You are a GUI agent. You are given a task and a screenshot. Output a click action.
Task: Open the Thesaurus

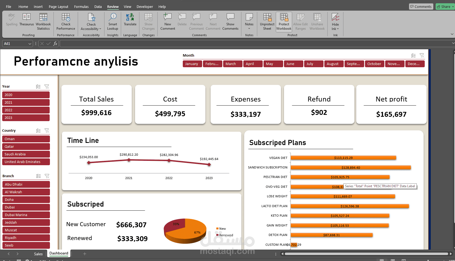tap(26, 21)
